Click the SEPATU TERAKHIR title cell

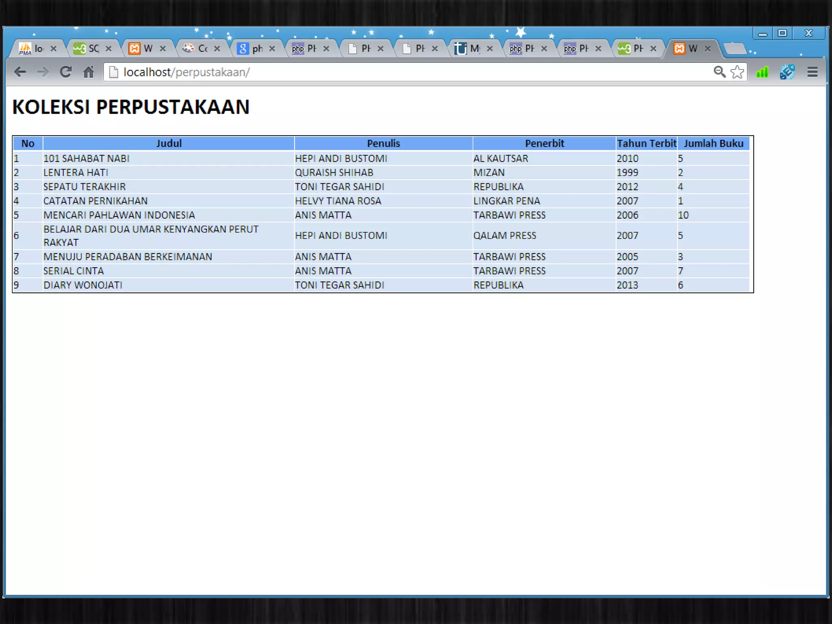coord(84,186)
